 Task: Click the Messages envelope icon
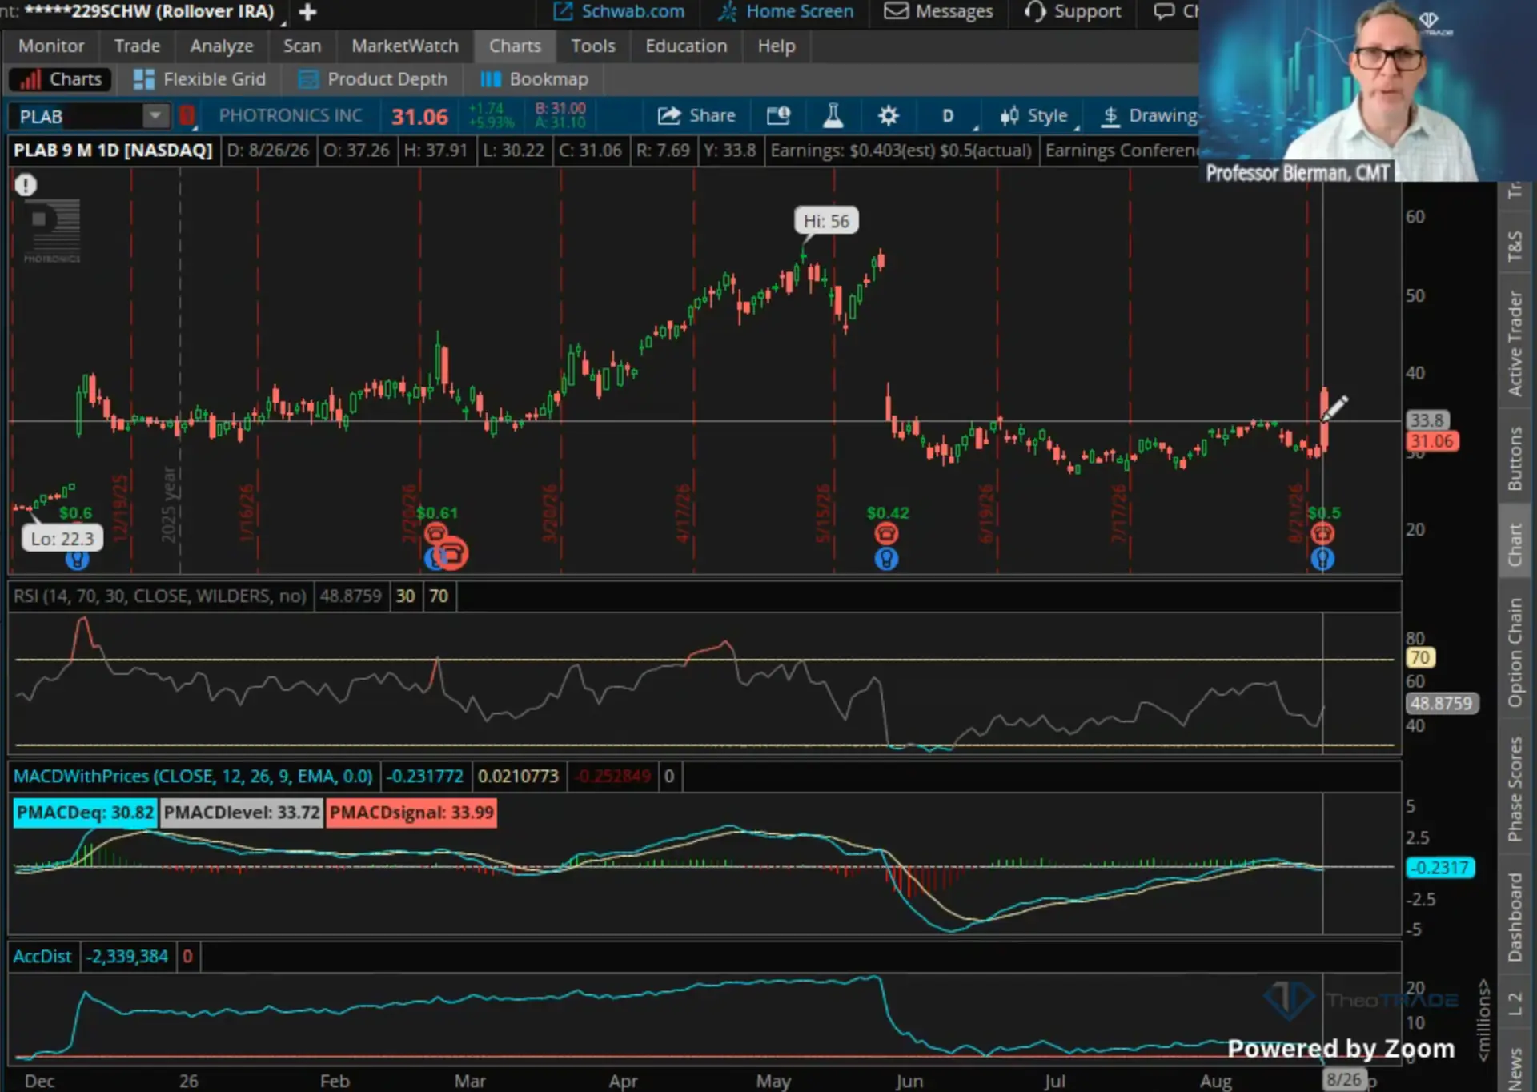pos(896,11)
